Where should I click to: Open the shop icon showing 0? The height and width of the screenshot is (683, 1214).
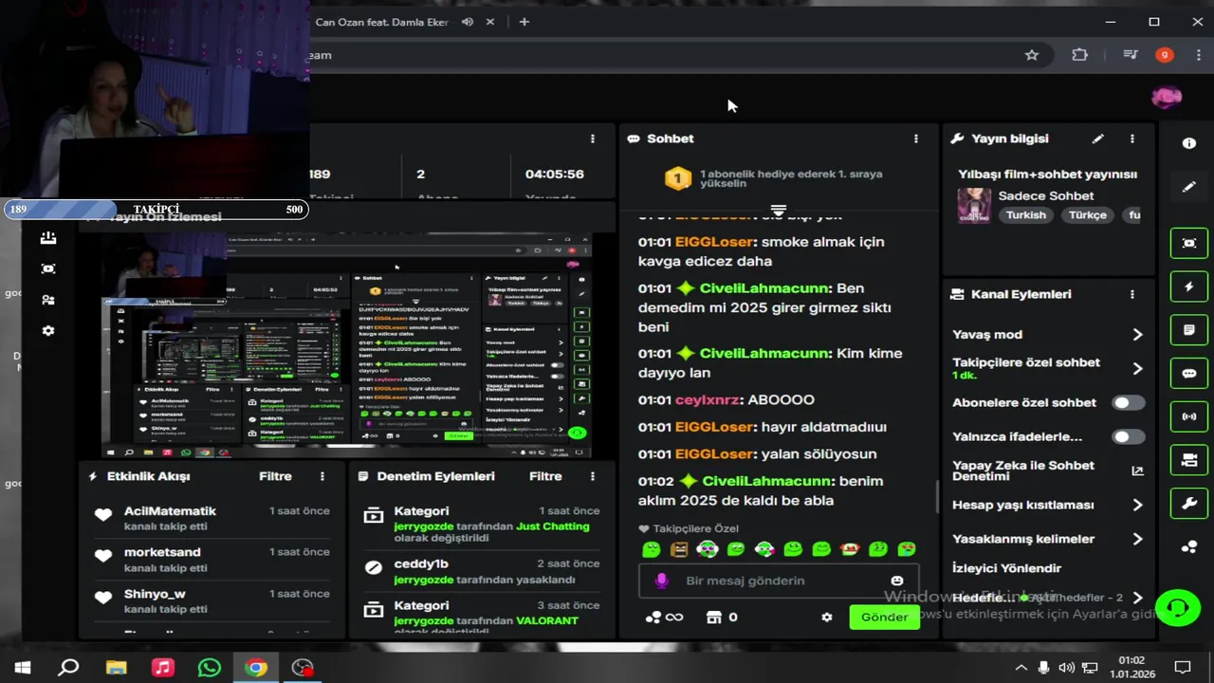coord(722,618)
